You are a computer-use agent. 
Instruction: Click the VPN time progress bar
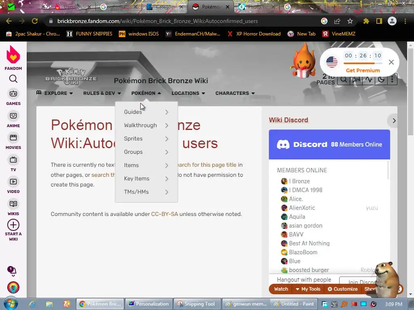coord(363,63)
